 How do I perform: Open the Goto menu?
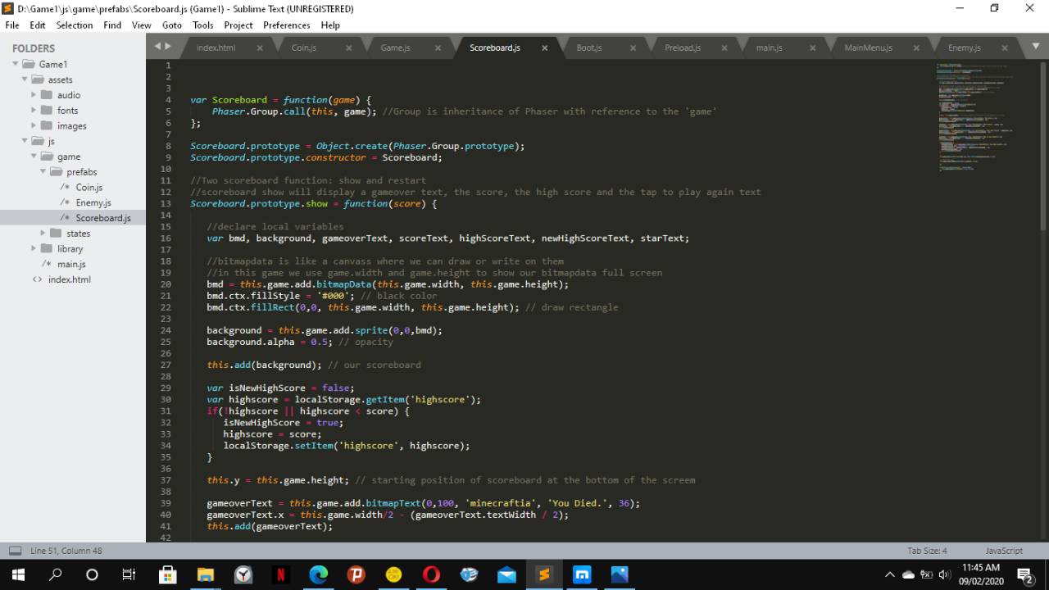pyautogui.click(x=172, y=25)
